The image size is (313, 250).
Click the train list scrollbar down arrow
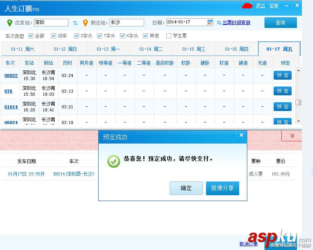coord(298,121)
